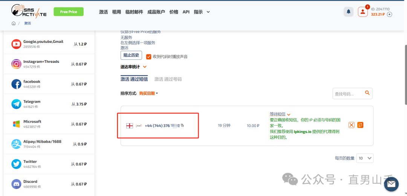Click the green Free Price button
Image resolution: width=407 pixels, height=196 pixels.
(69, 12)
